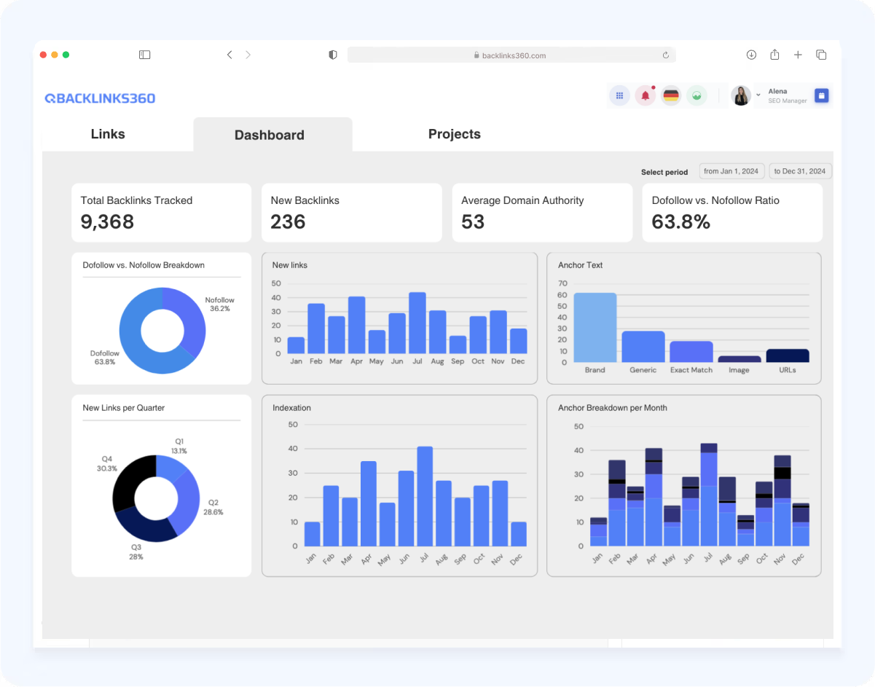Open notifications via the bell icon
Viewport: 875px width, 687px height.
point(645,95)
